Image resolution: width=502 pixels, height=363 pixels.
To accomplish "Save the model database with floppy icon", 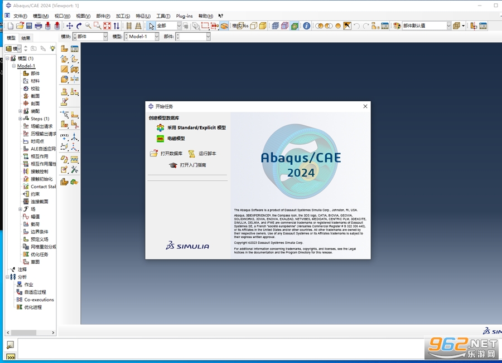I will [x=29, y=26].
